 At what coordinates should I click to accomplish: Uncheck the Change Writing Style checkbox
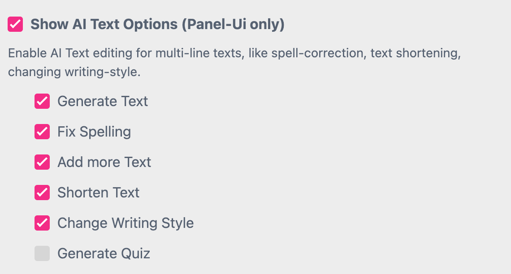point(42,223)
